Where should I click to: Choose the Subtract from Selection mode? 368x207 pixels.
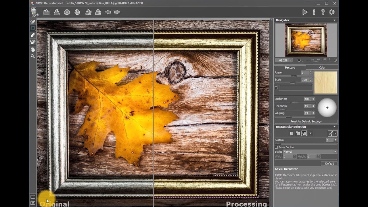coord(304,133)
